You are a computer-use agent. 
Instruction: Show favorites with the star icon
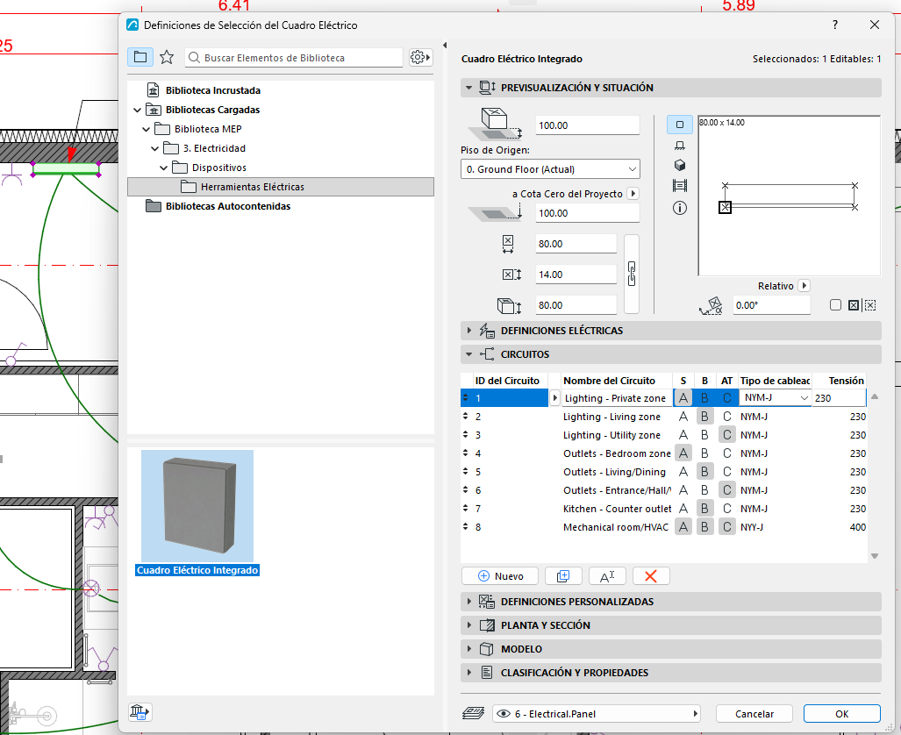coord(167,57)
